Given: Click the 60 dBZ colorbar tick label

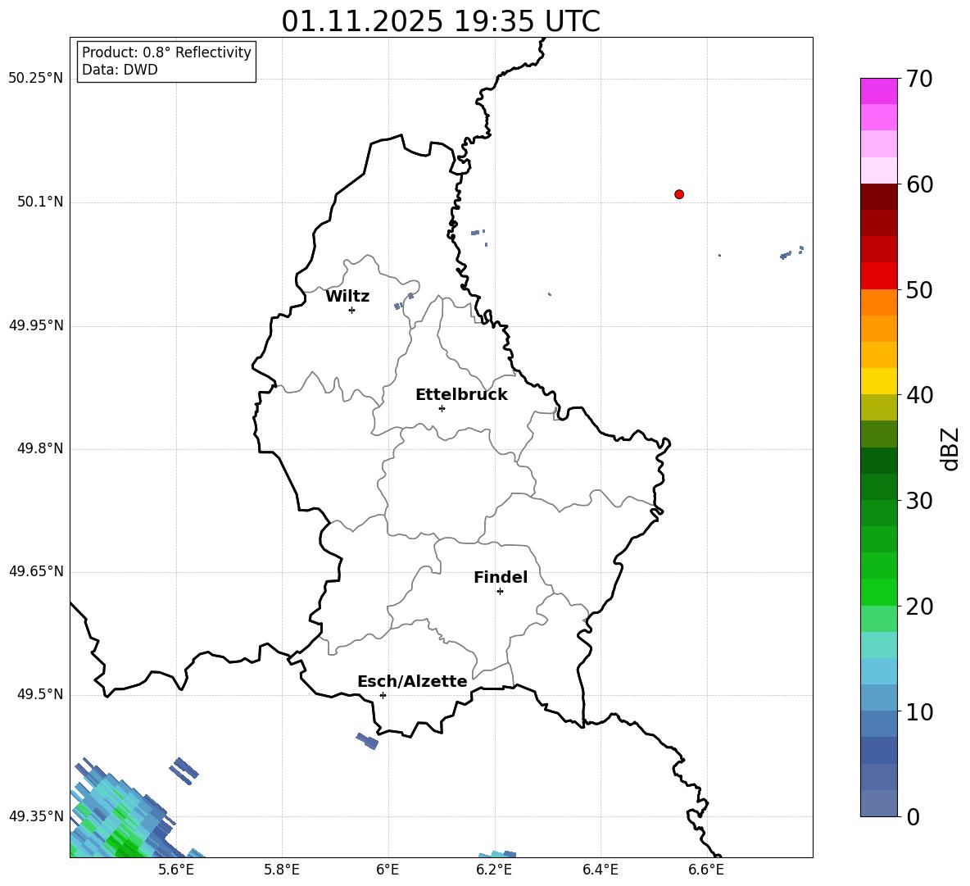Looking at the screenshot, I should pyautogui.click(x=919, y=184).
